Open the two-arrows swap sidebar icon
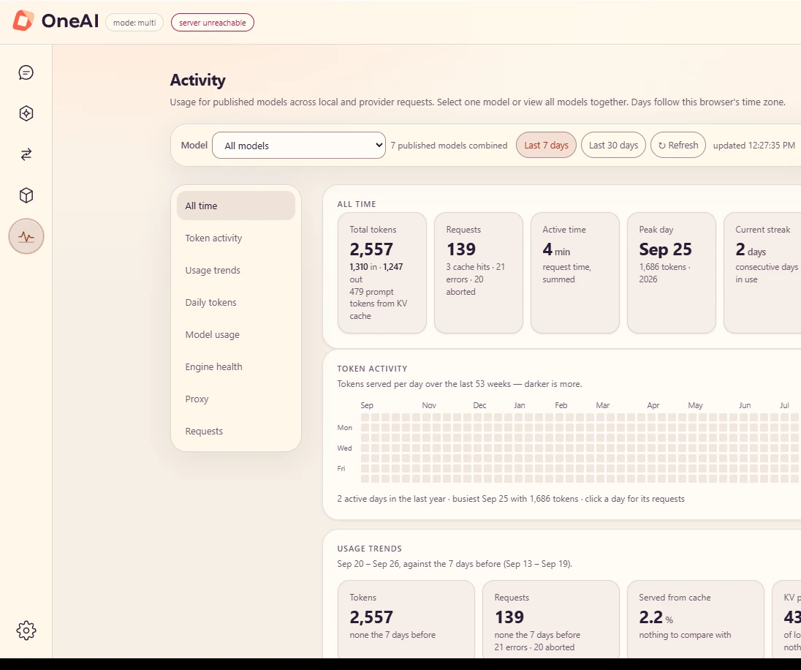 [26, 154]
